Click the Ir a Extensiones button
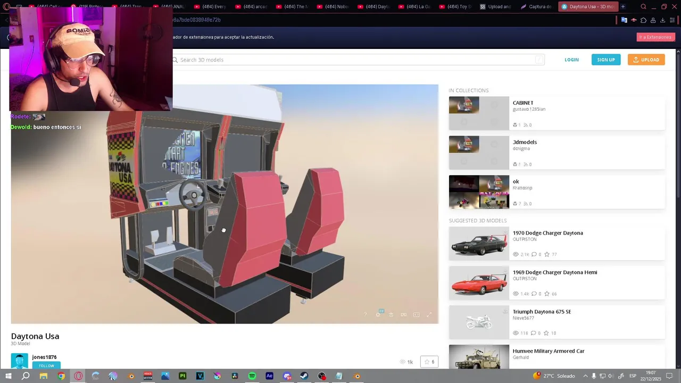This screenshot has height=383, width=681. pyautogui.click(x=655, y=37)
